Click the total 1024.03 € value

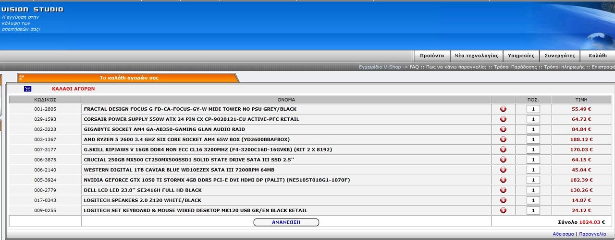(x=593, y=222)
